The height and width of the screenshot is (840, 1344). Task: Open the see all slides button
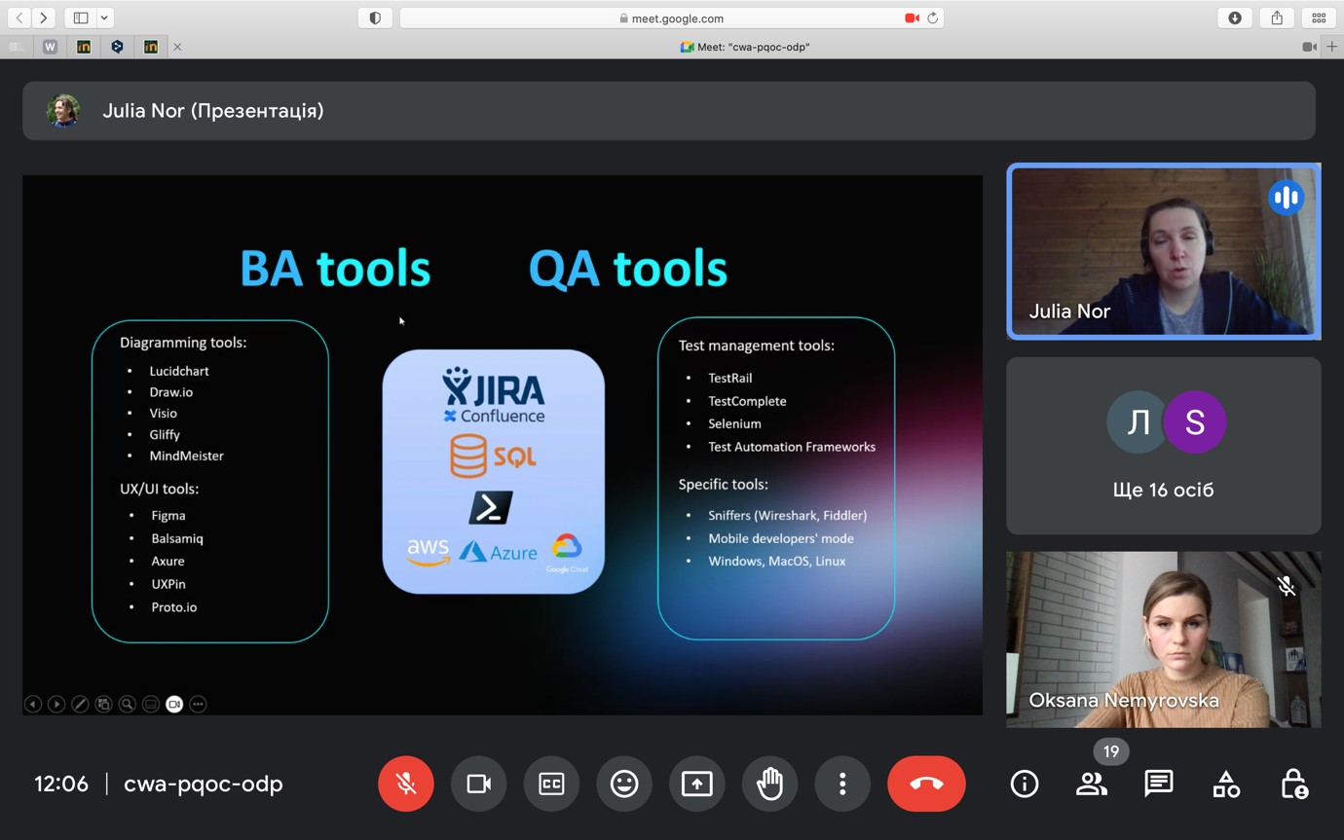coord(103,704)
